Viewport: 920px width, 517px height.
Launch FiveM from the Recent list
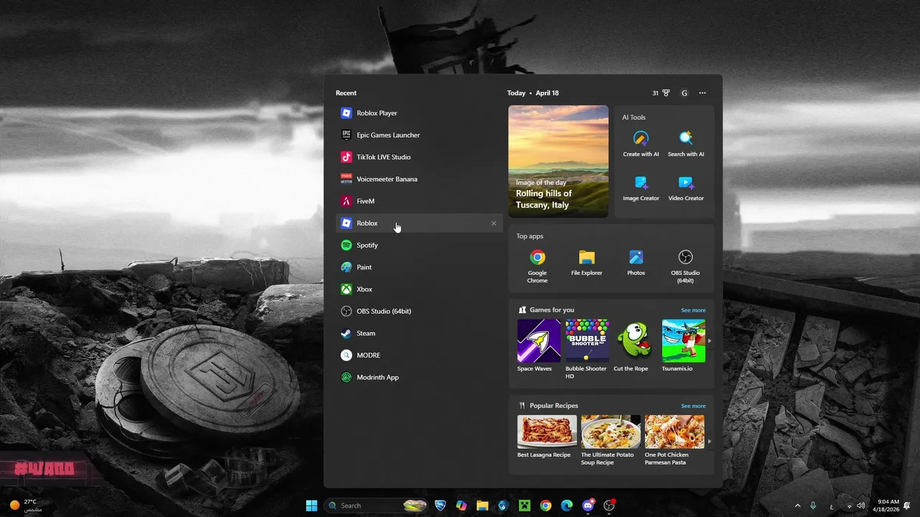coord(419,201)
